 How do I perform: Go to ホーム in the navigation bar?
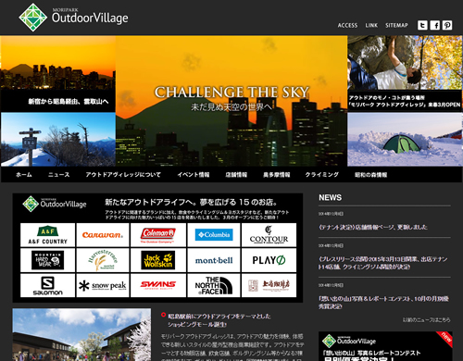point(24,175)
